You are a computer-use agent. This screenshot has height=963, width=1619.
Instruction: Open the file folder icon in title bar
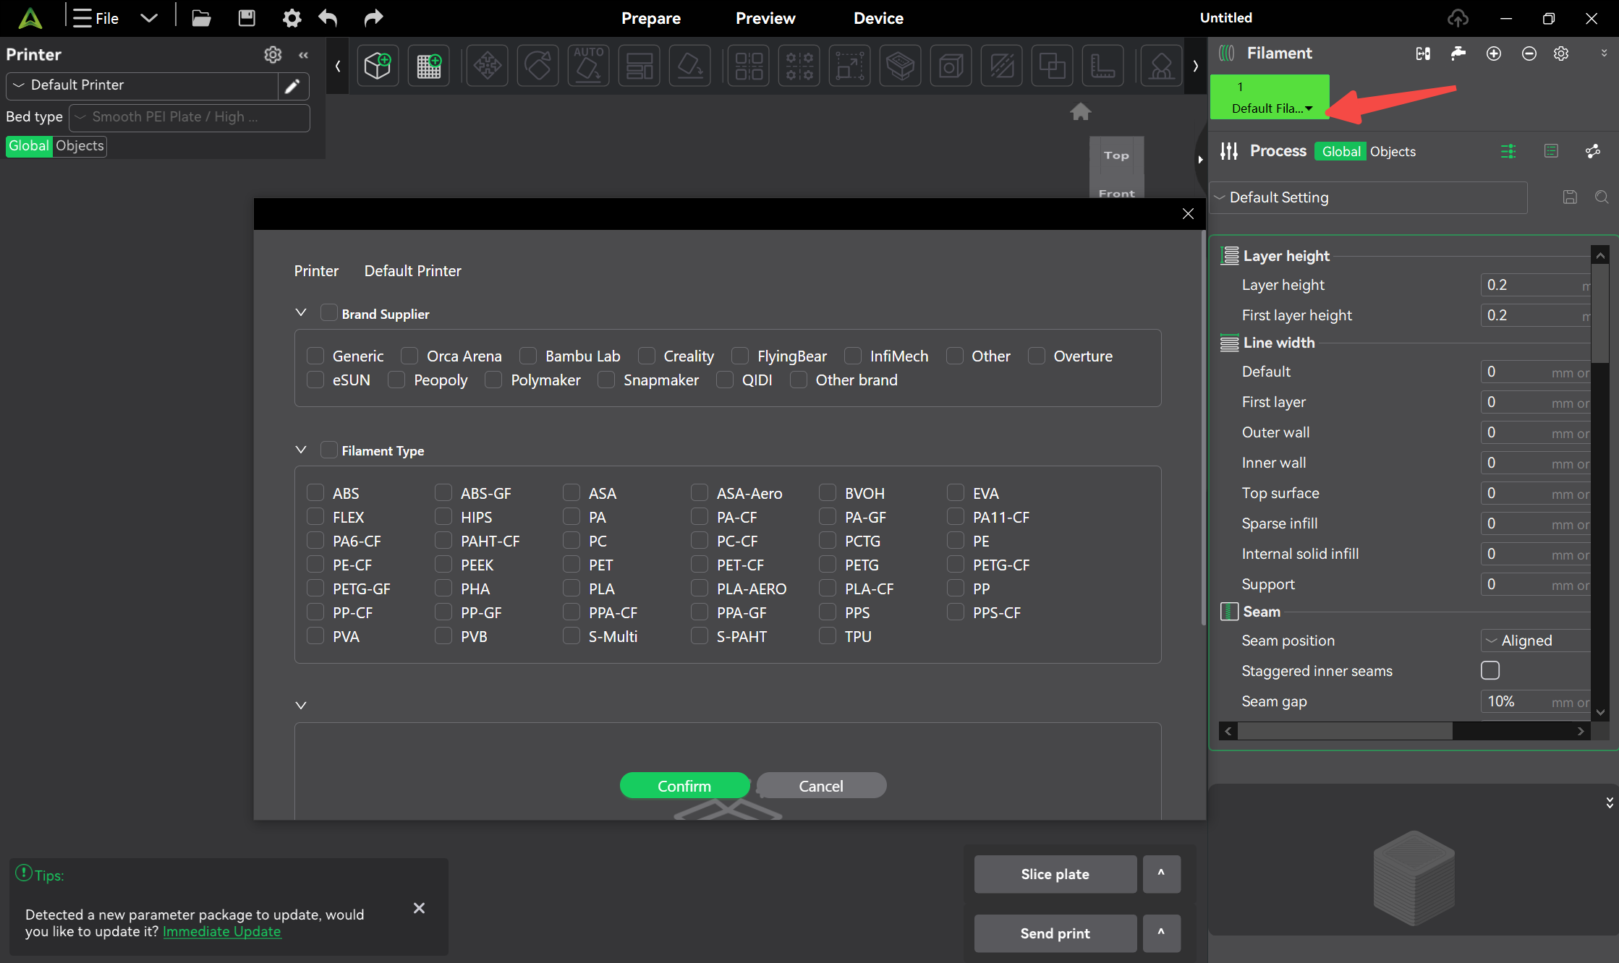[201, 18]
